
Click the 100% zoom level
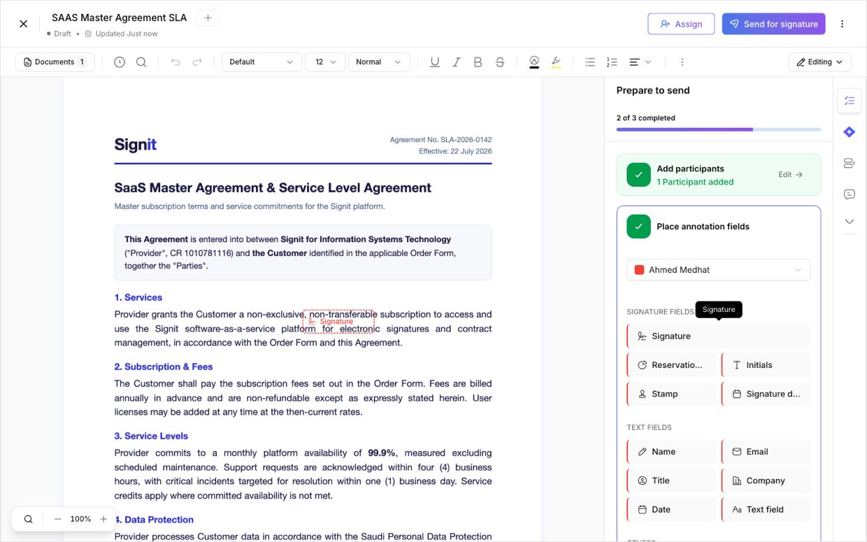point(80,519)
